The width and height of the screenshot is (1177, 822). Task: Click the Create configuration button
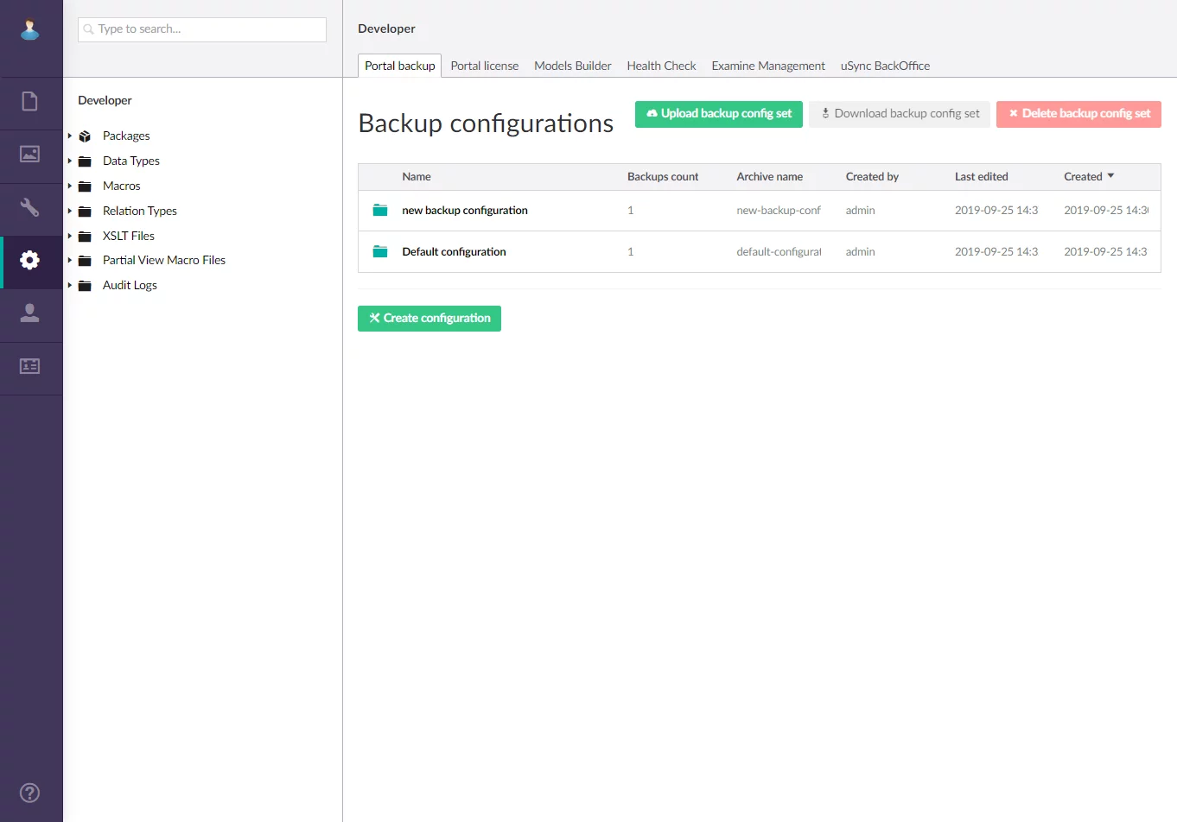coord(429,319)
